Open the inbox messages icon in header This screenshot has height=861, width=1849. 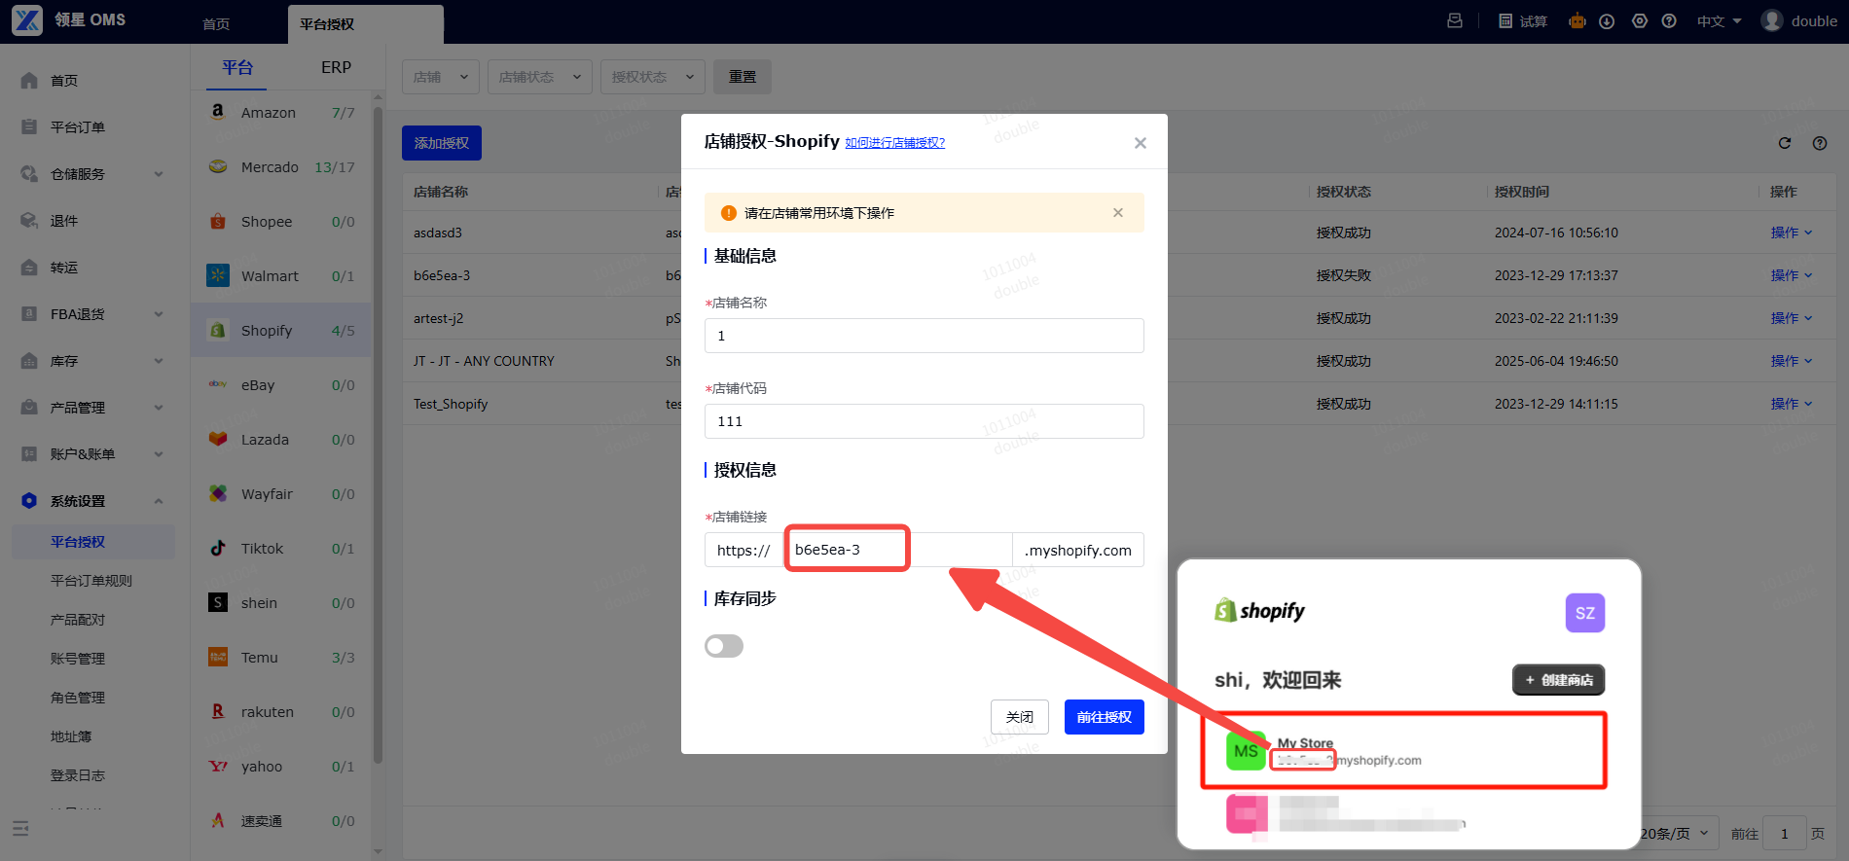1455,20
